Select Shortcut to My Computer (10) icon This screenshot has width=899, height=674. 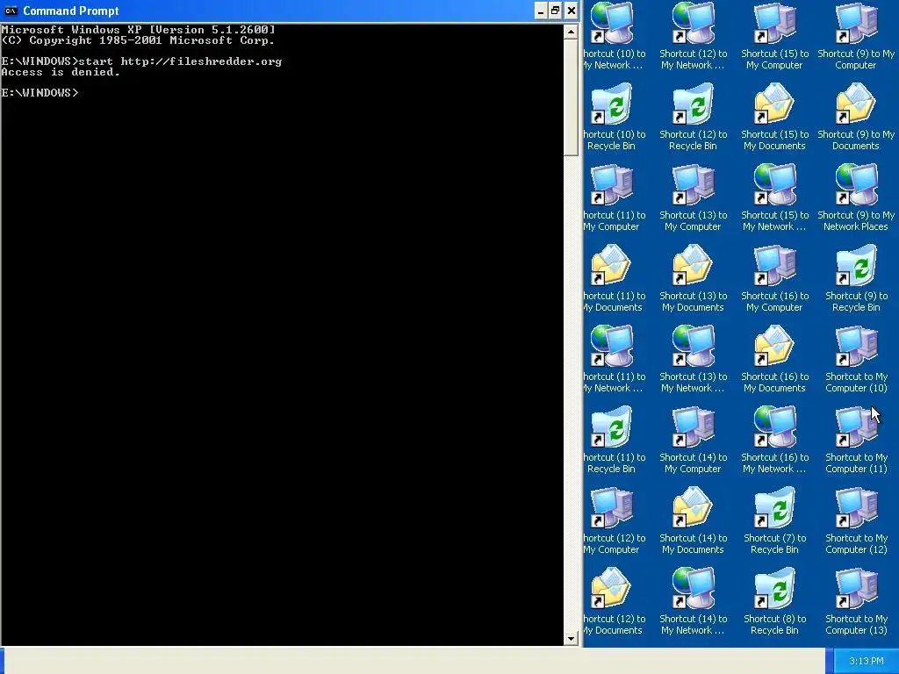click(856, 346)
